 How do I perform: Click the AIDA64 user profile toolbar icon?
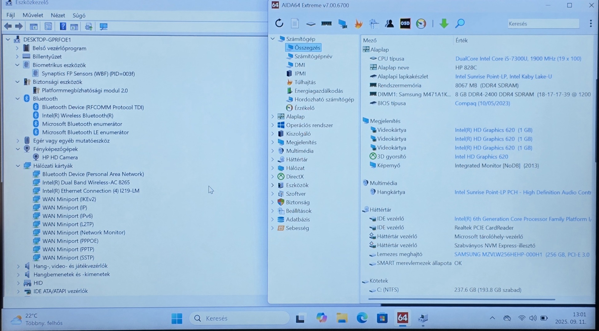(389, 23)
